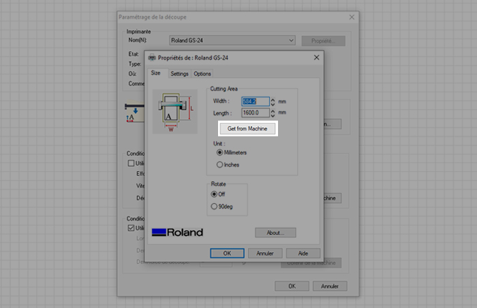Open the Options tab
The height and width of the screenshot is (308, 477).
[202, 74]
